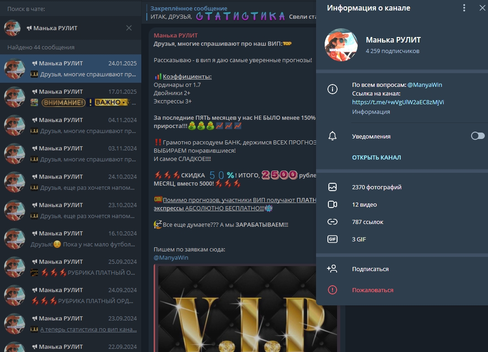Clear the chat search with the X icon

[x=129, y=28]
